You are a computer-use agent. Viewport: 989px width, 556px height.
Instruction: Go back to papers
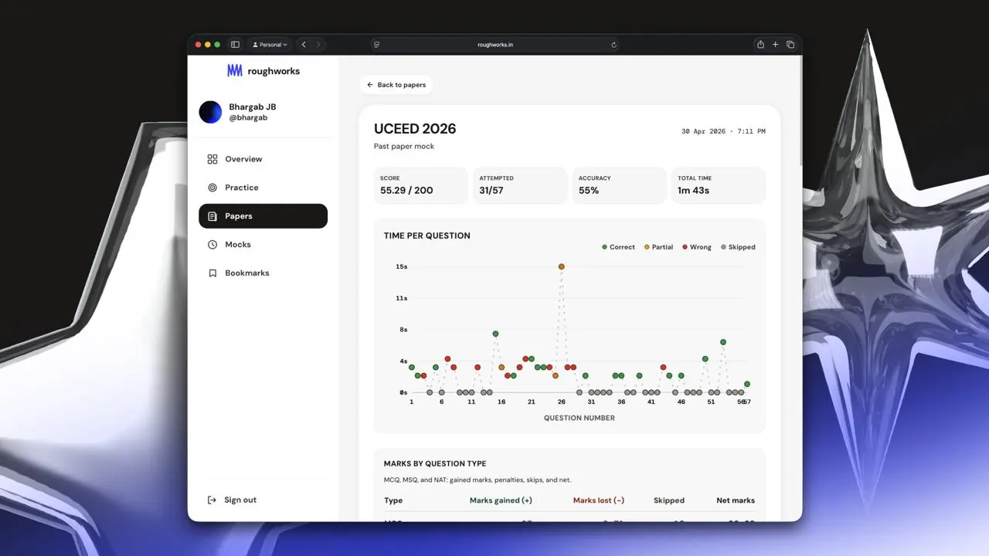click(x=396, y=85)
